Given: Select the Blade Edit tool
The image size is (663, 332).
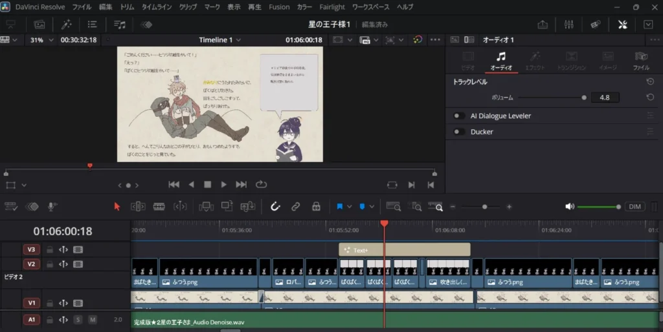Looking at the screenshot, I should coord(159,206).
